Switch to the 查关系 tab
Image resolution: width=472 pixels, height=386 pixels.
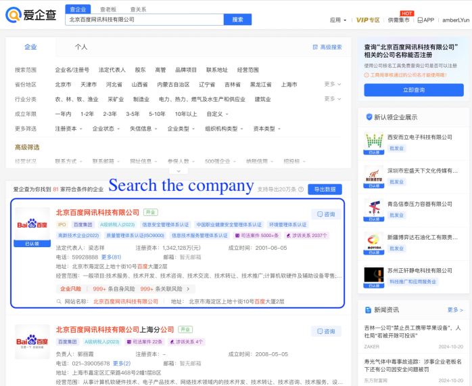(x=138, y=9)
